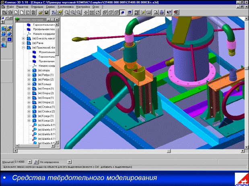Open the Сервис menu
Screen dimensions: 249x186
coord(51,7)
